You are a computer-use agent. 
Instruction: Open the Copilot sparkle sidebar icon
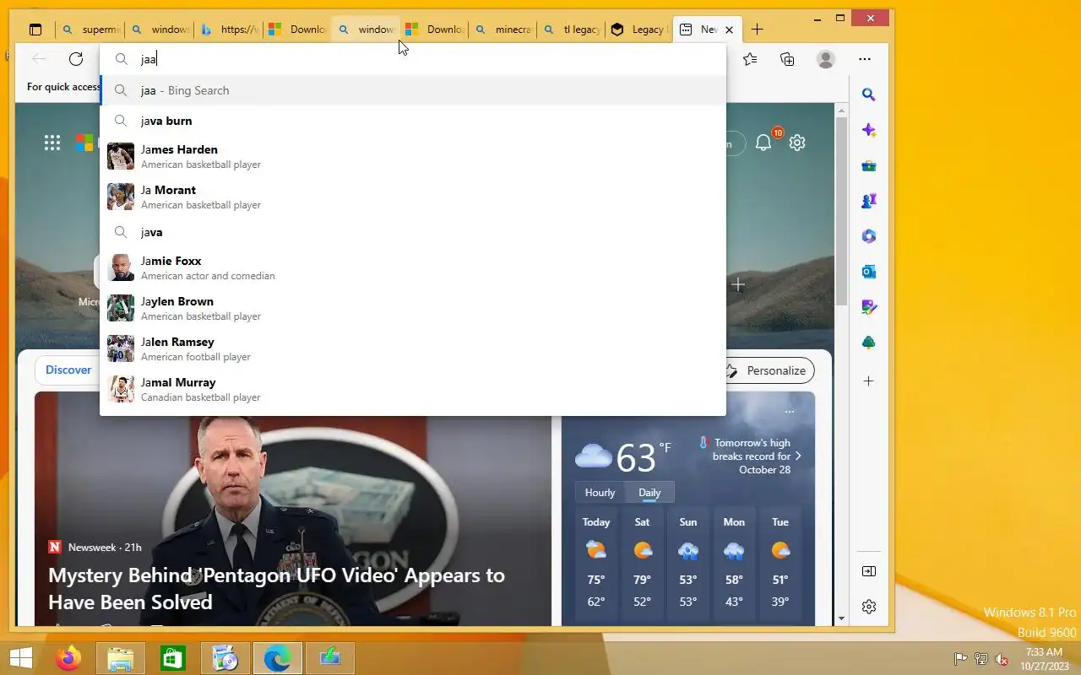pyautogui.click(x=868, y=130)
